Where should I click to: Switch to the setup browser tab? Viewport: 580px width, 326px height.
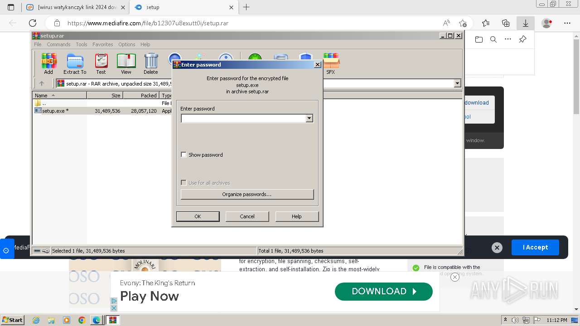click(184, 7)
